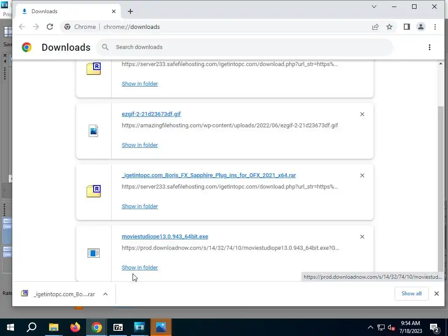Remove ezgif-2-21d23673df.gif from the list

click(362, 114)
